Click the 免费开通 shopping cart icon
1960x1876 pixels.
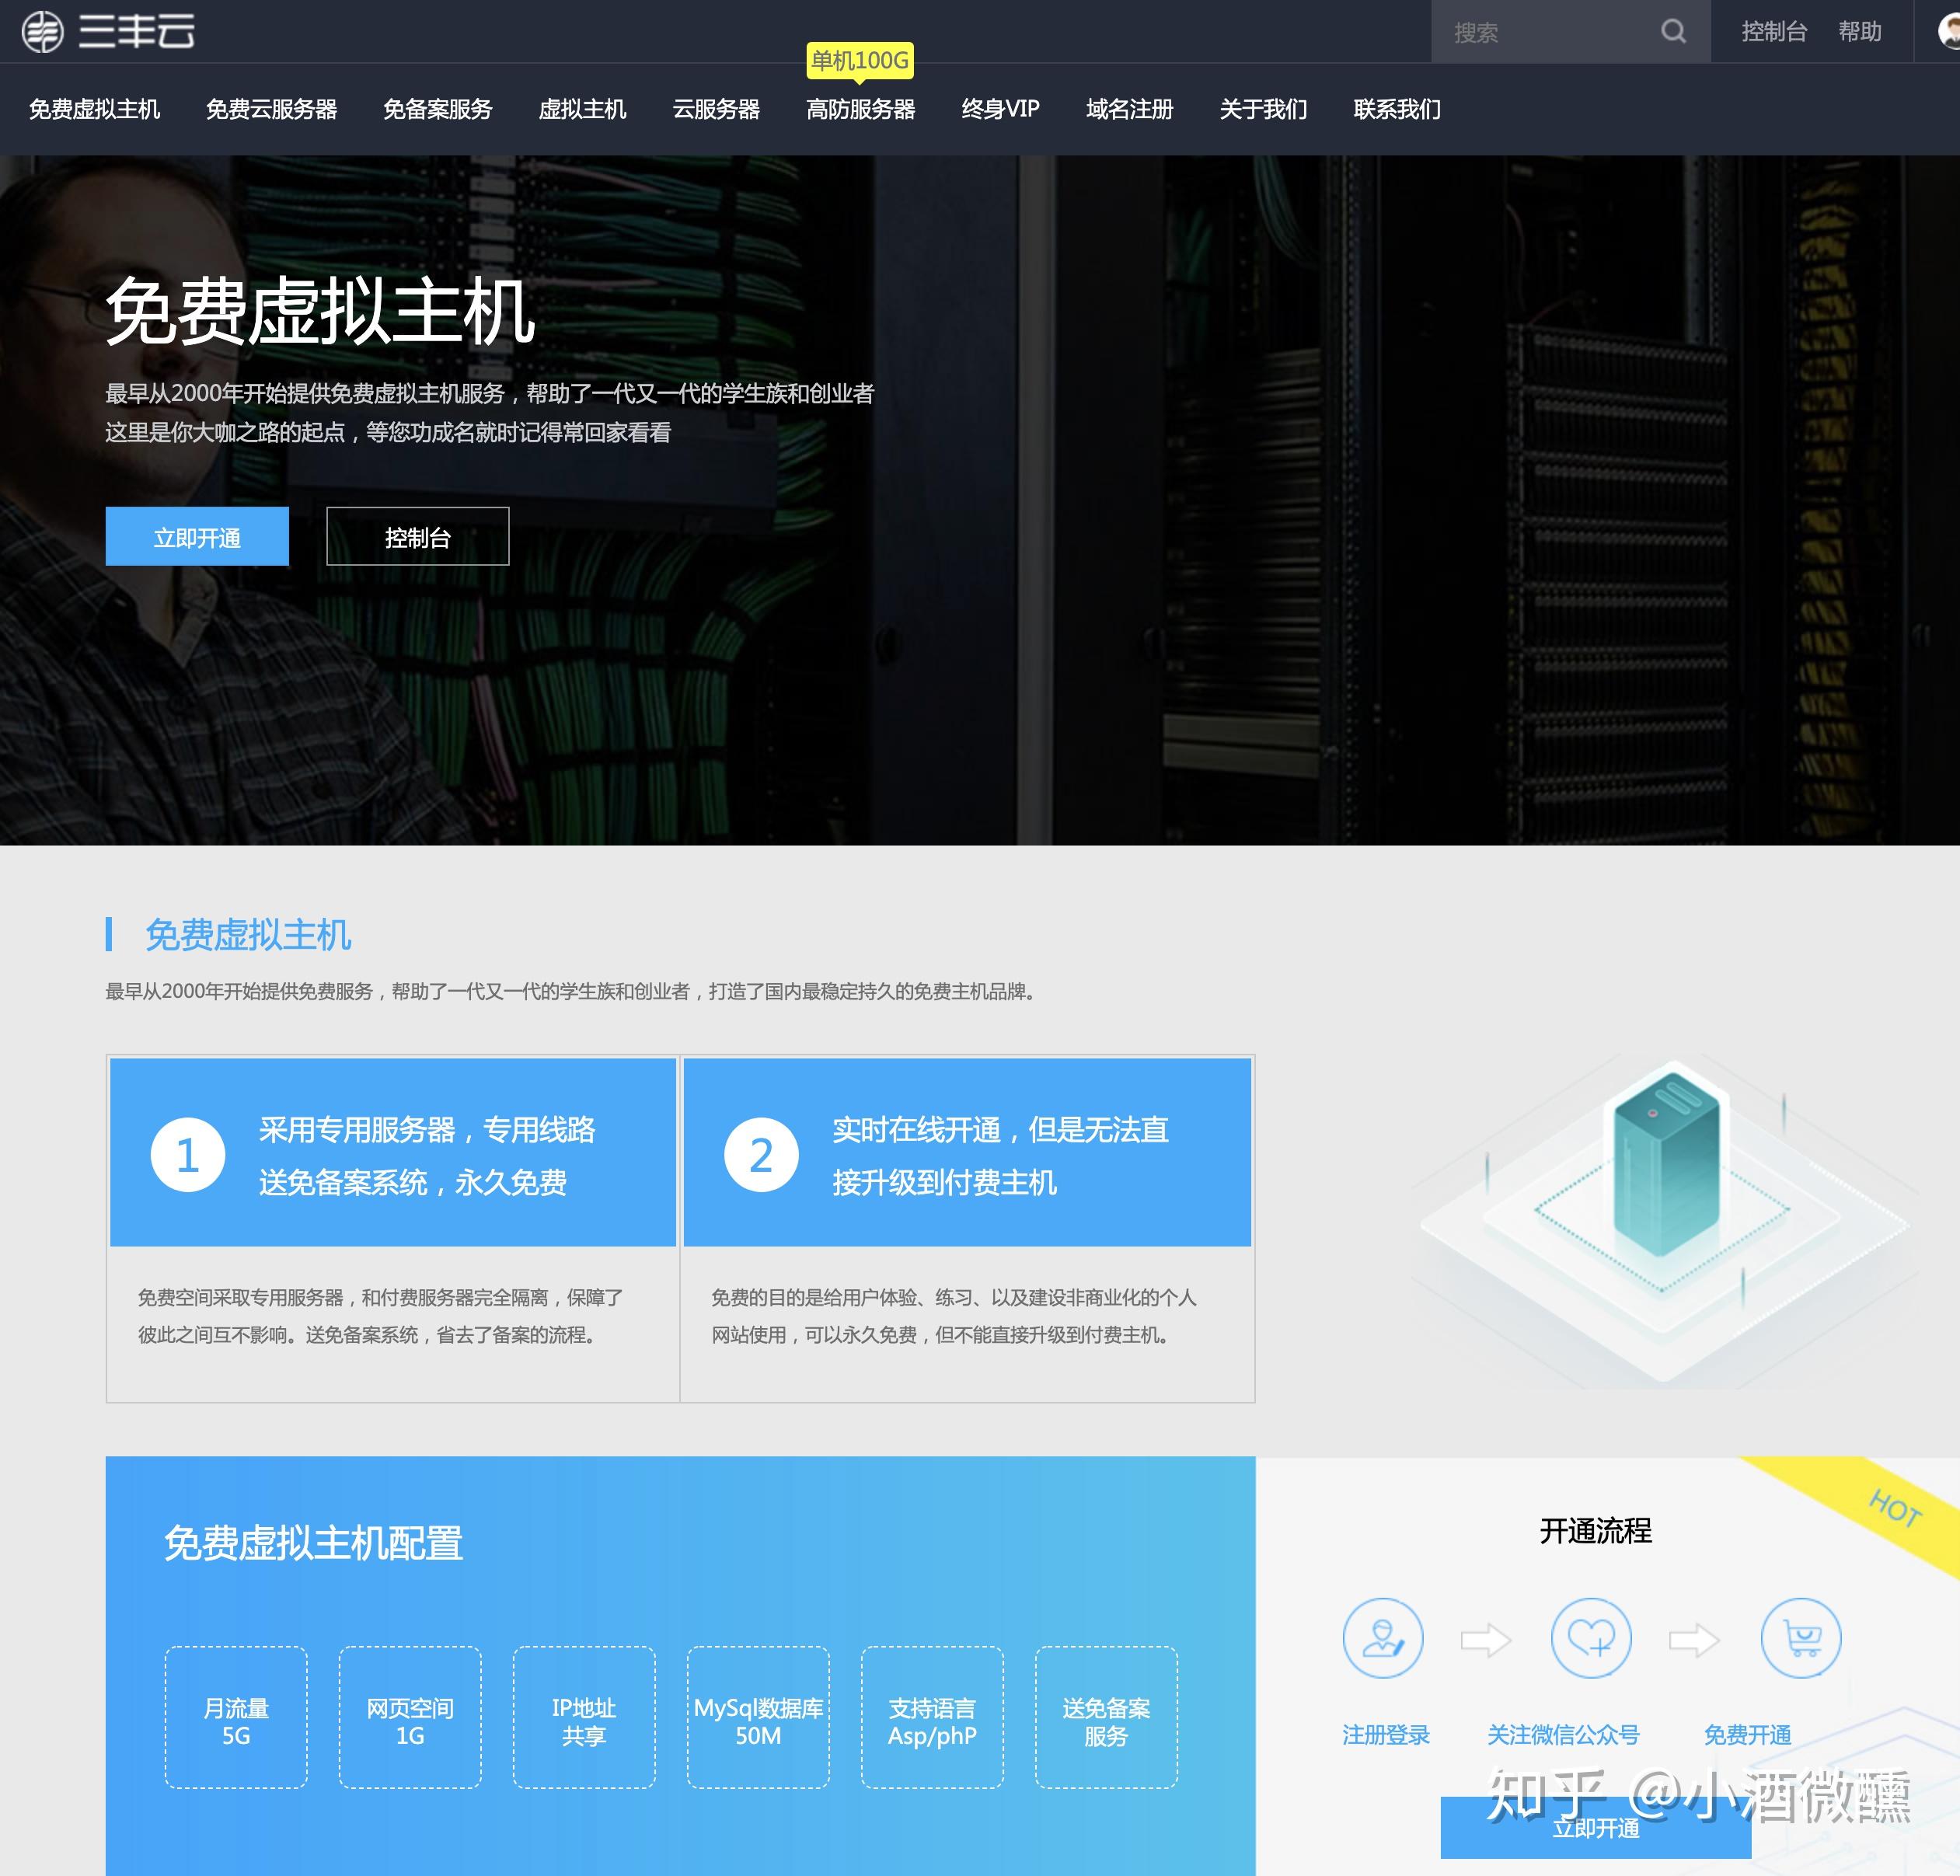(x=1801, y=1638)
